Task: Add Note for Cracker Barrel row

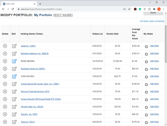Action: click(154, 84)
